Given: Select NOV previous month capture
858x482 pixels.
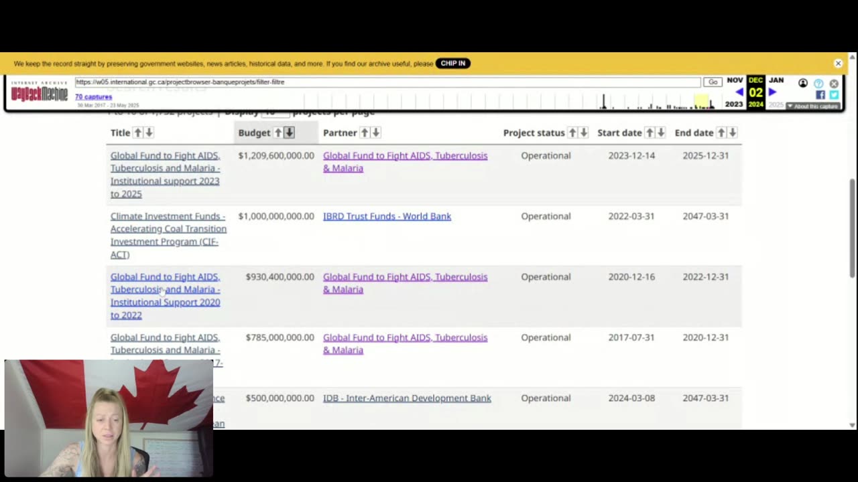Looking at the screenshot, I should tap(735, 80).
